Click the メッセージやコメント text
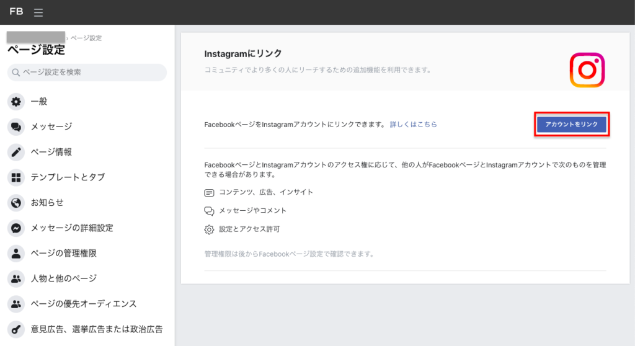 tap(253, 211)
